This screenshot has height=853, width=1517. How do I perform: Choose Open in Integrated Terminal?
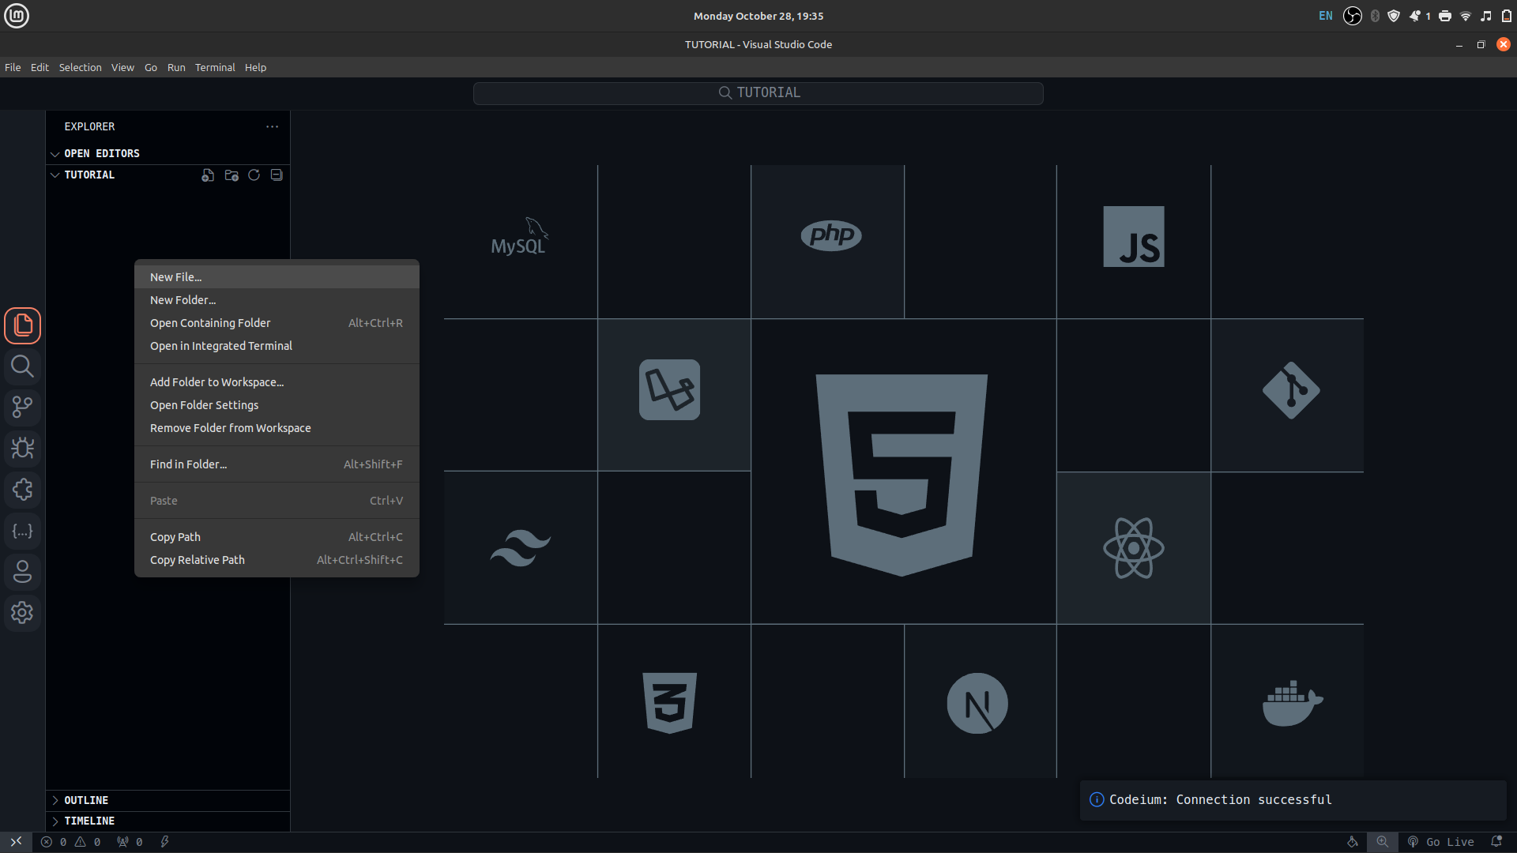[x=220, y=346]
